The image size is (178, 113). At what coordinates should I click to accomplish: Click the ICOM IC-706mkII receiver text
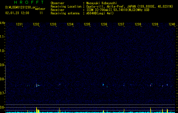coord(118,10)
